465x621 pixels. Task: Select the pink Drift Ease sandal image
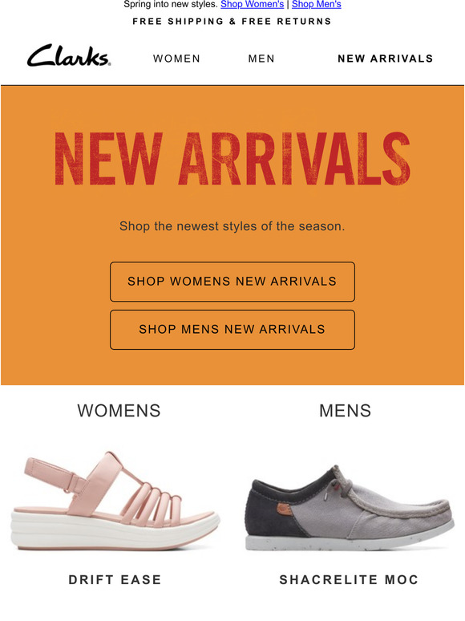pos(116,501)
